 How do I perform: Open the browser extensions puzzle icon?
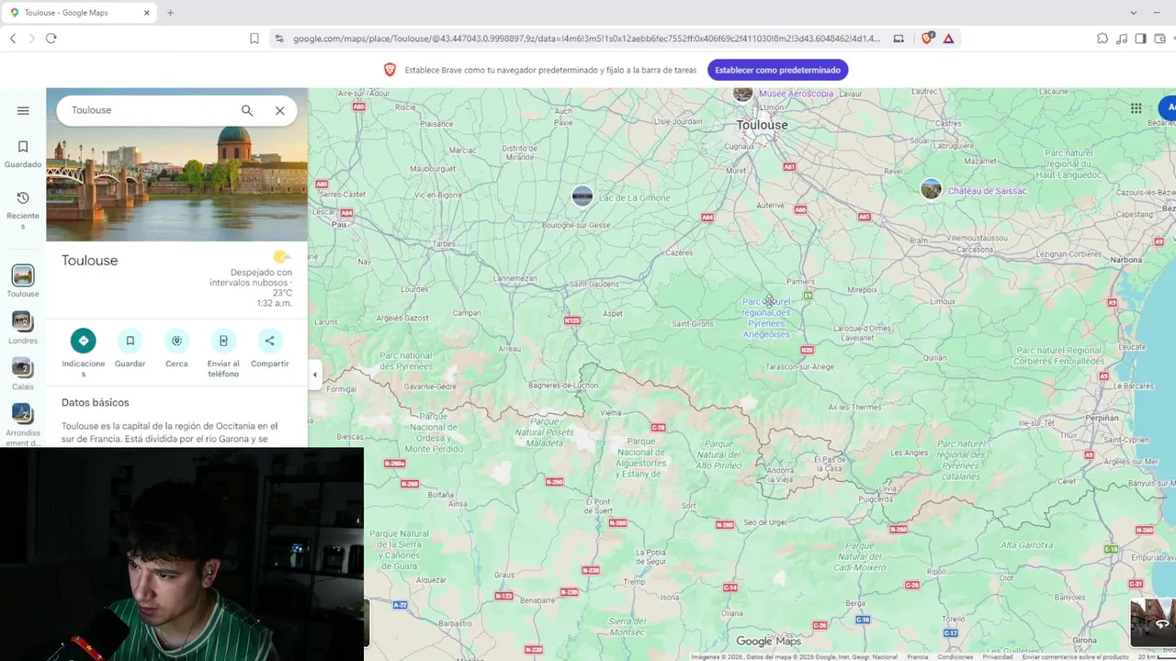pos(1102,39)
